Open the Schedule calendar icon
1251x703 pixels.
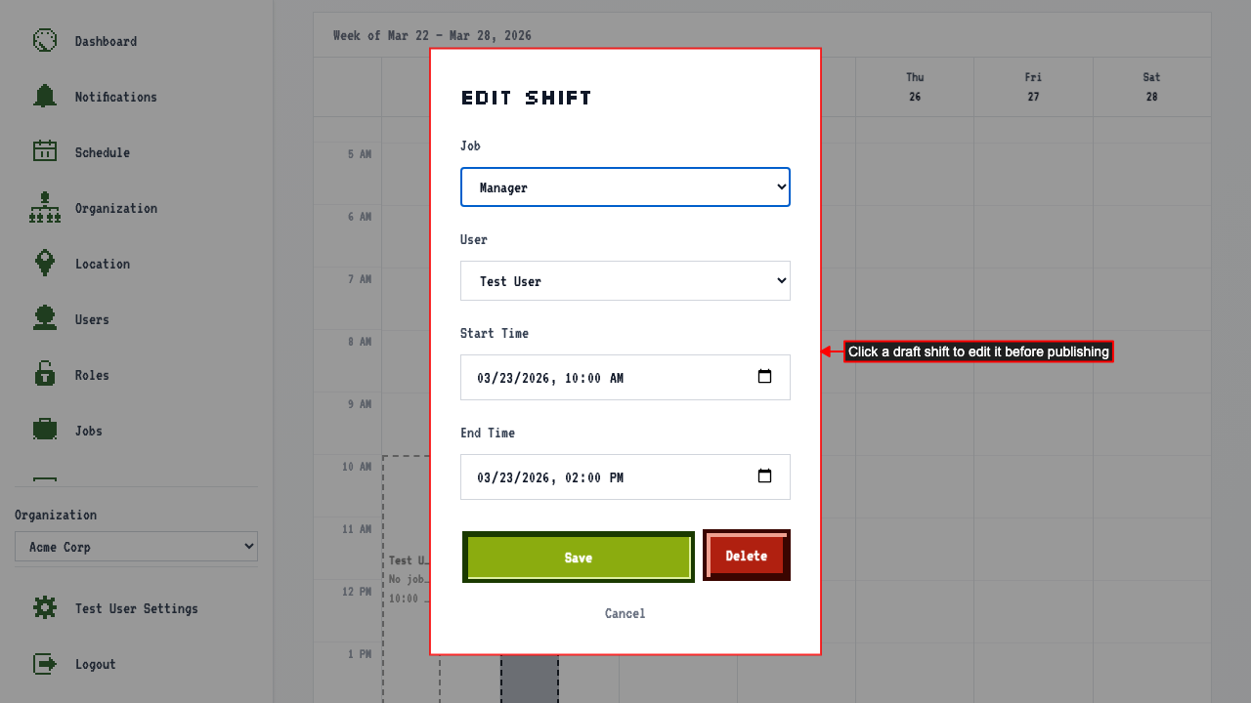click(45, 152)
